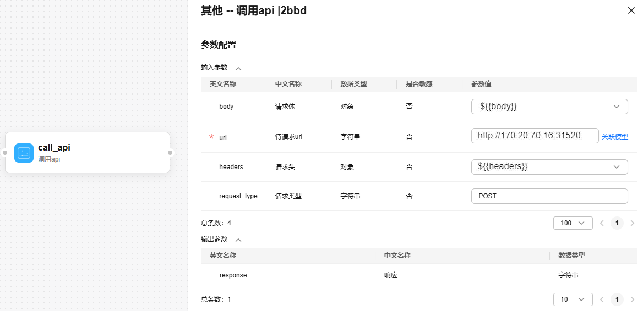643x311 pixels.
Task: Select page 1 in output parameters pagination
Action: click(617, 299)
